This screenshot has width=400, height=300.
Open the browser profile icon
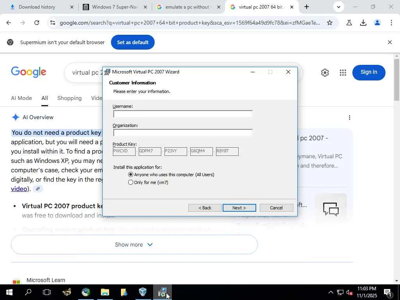point(377,23)
